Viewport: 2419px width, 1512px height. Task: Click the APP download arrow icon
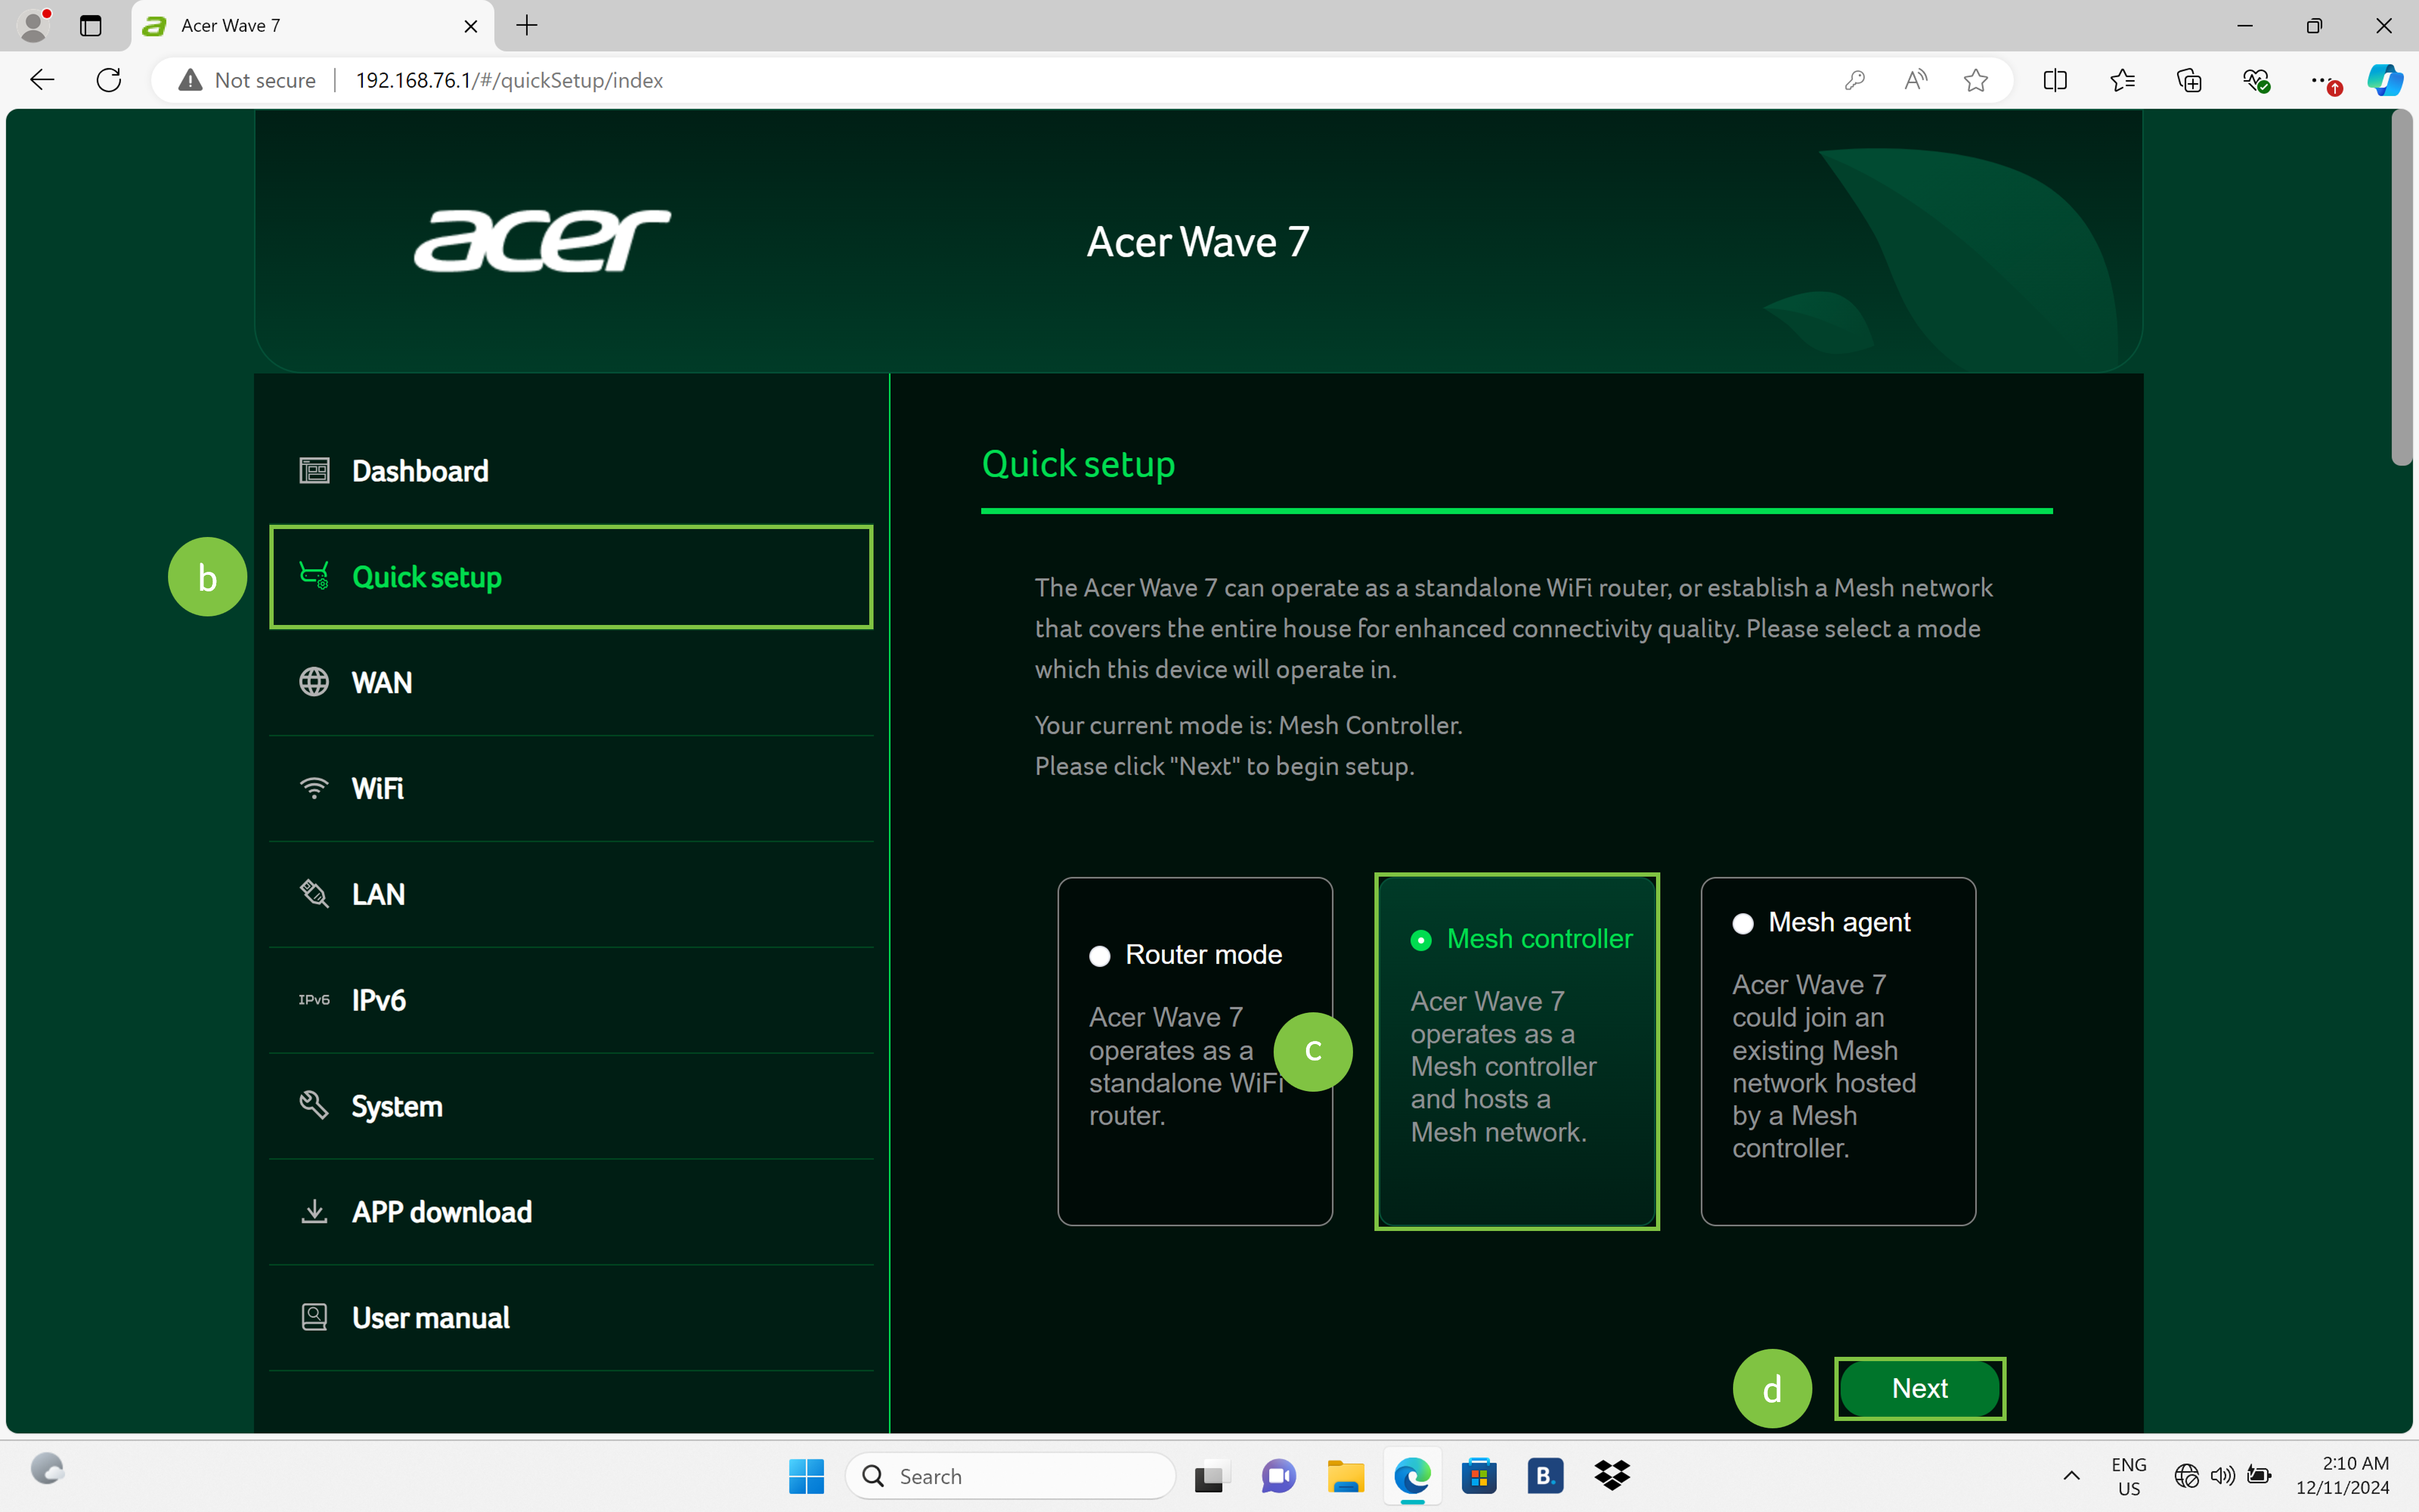pos(314,1211)
